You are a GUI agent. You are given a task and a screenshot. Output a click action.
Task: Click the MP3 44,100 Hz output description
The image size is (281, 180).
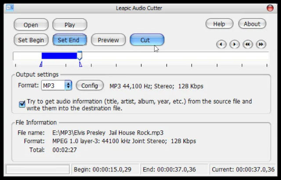pyautogui.click(x=156, y=86)
